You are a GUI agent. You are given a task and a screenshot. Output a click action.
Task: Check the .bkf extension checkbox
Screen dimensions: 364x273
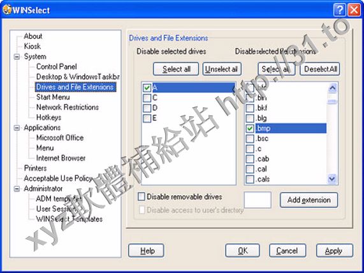tap(250, 108)
